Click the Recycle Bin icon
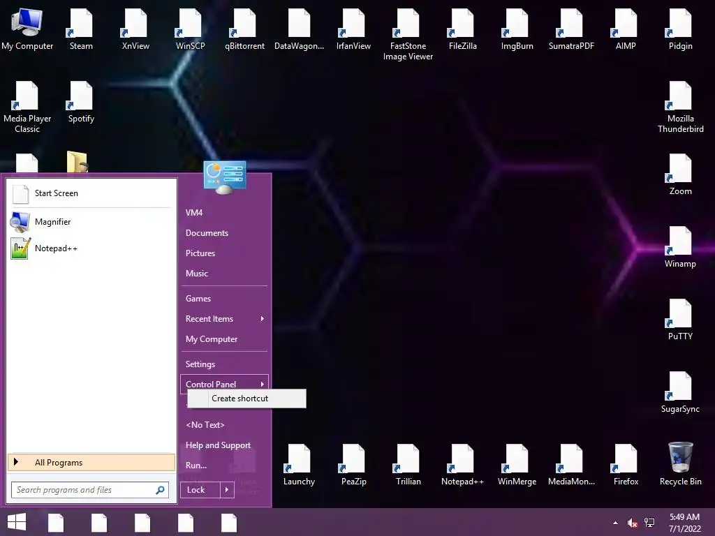Viewport: 715px width, 536px height. [x=680, y=463]
